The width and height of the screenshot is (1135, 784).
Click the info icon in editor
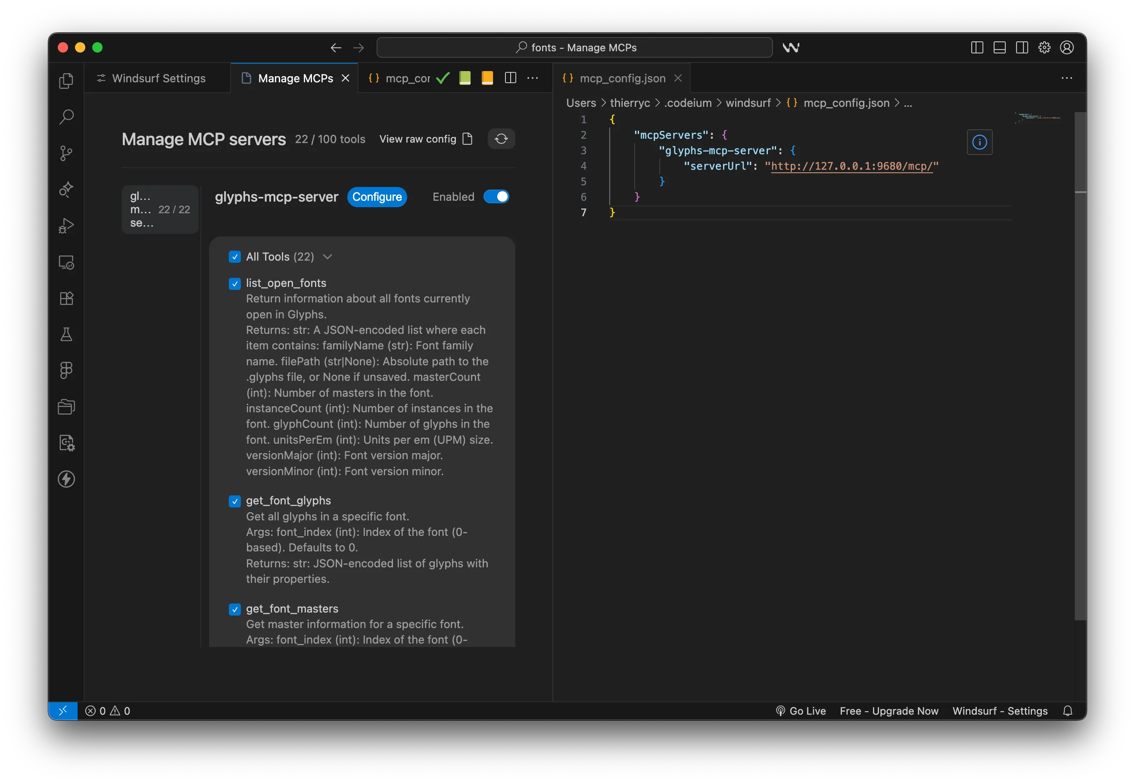979,143
